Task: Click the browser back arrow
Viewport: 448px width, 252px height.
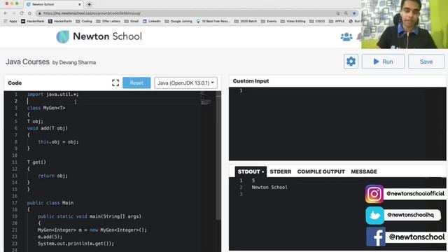Action: (x=6, y=13)
